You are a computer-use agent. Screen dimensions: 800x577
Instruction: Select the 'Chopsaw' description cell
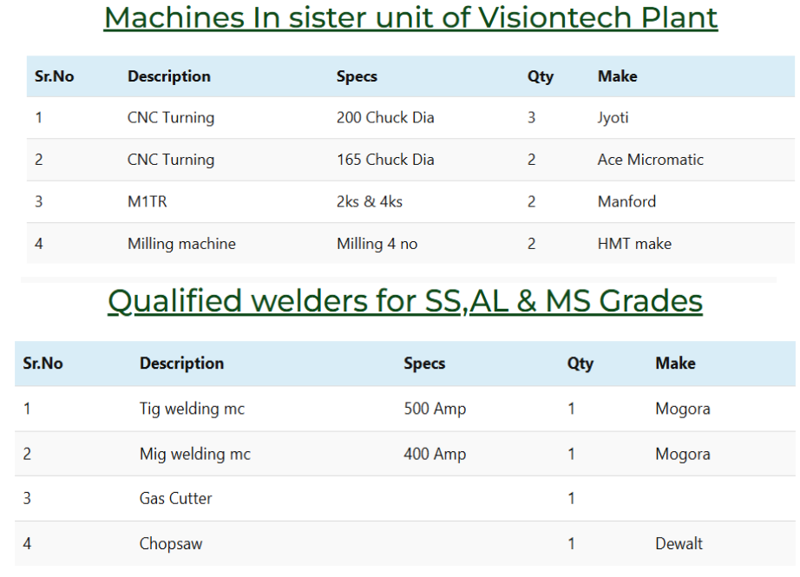pos(171,544)
